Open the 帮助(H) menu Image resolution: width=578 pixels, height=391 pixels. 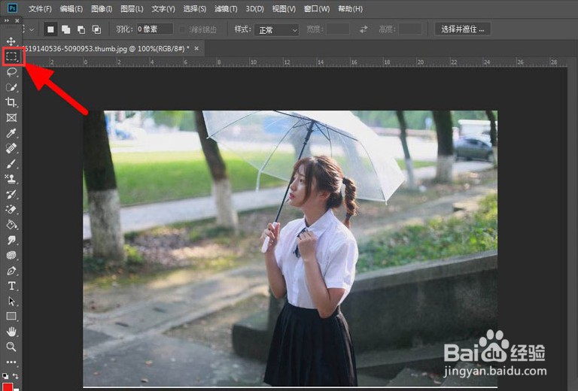[x=350, y=9]
